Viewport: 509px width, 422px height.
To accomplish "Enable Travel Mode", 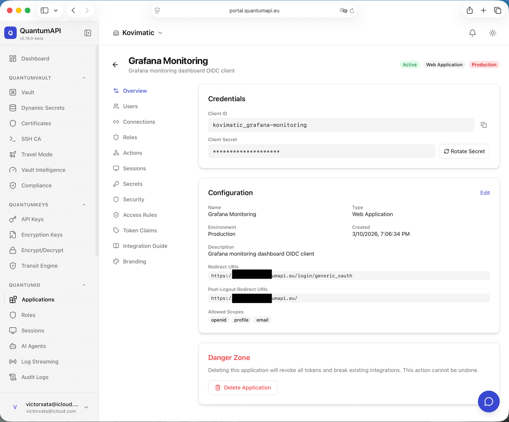I will click(37, 154).
